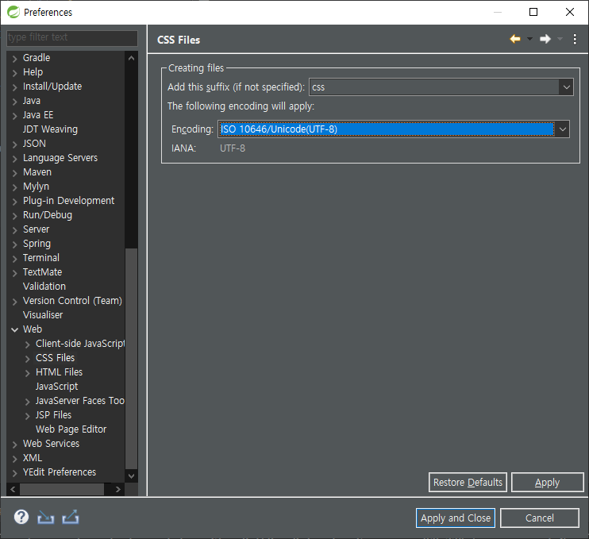Expand the Java EE node
Screen dimensions: 589x539
point(14,115)
